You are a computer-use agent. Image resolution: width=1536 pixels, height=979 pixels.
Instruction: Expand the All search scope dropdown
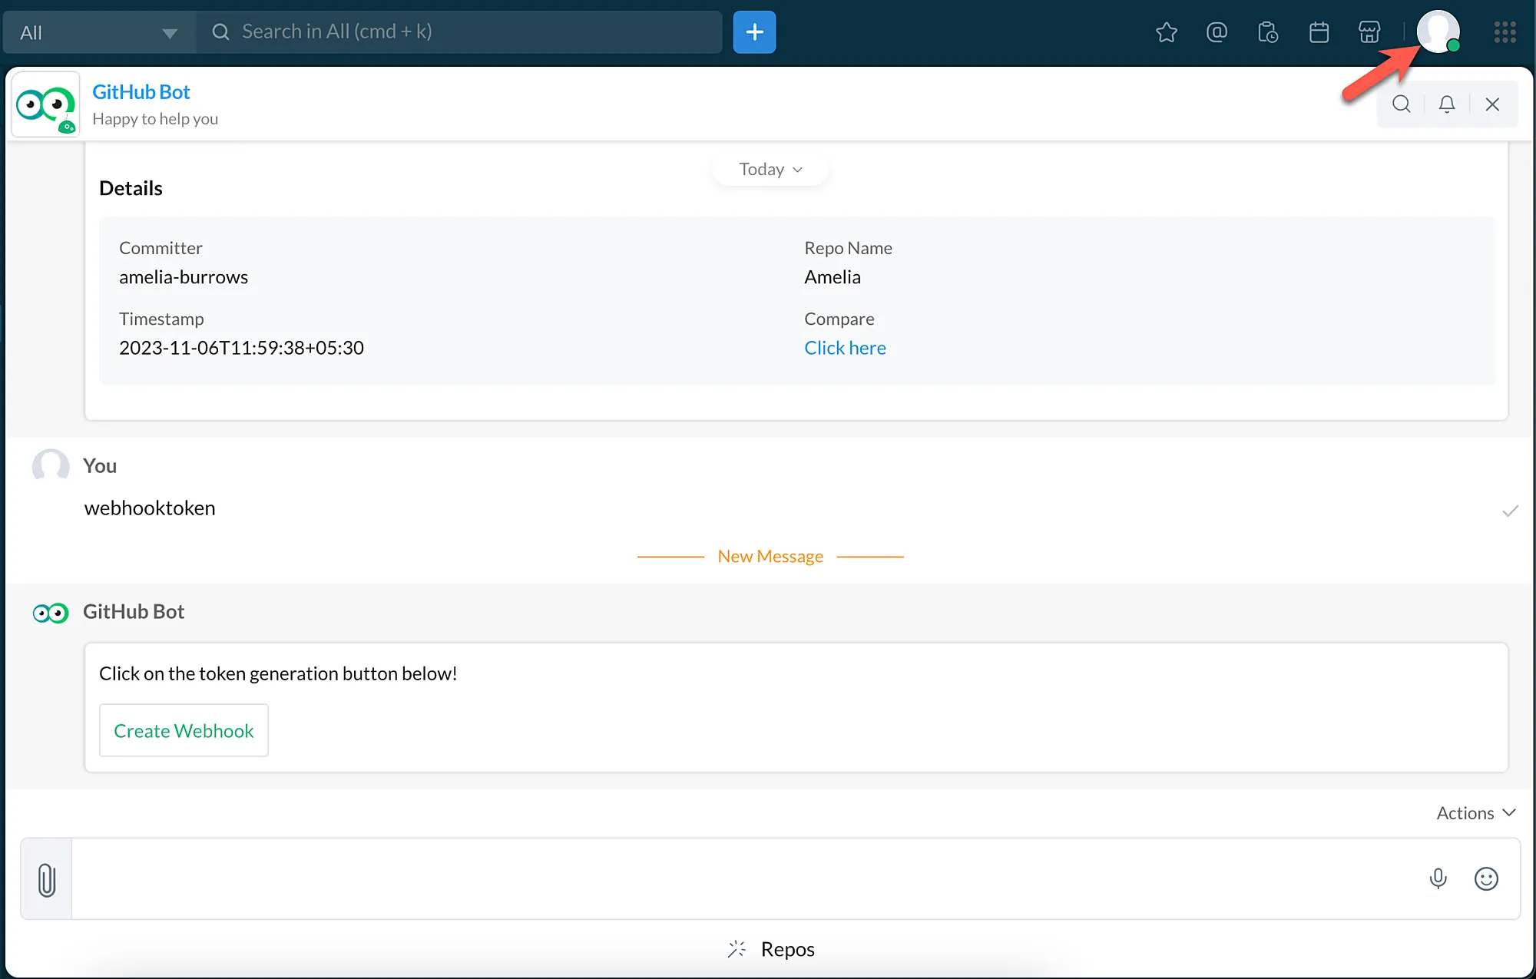[x=98, y=32]
